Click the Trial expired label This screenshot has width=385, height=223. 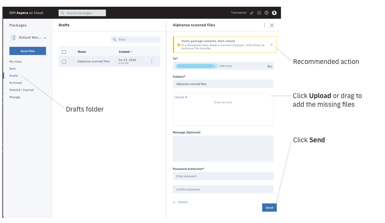click(238, 13)
